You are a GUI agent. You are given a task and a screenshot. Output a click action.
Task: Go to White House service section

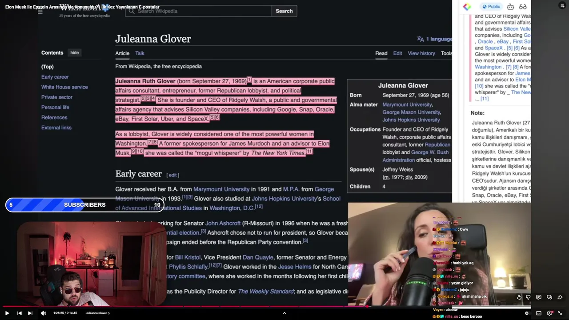[64, 87]
